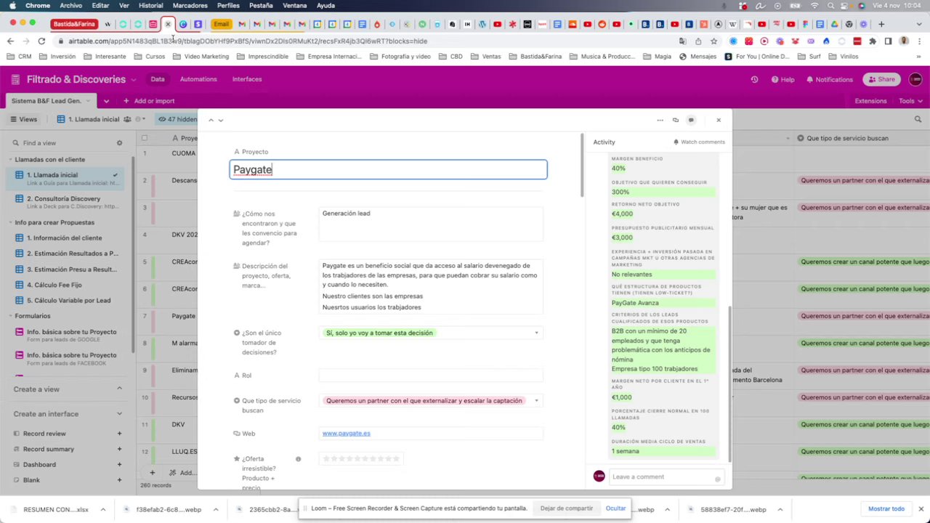The image size is (930, 523).
Task: Open Help menu
Action: tap(783, 79)
